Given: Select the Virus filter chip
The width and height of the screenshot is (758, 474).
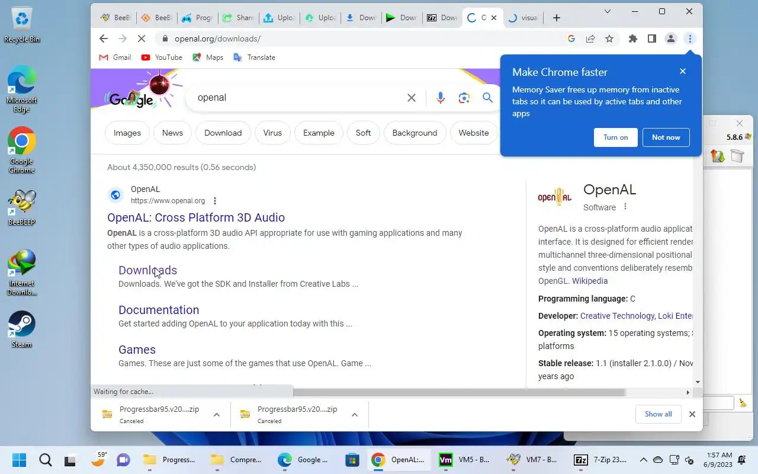Looking at the screenshot, I should (x=272, y=133).
